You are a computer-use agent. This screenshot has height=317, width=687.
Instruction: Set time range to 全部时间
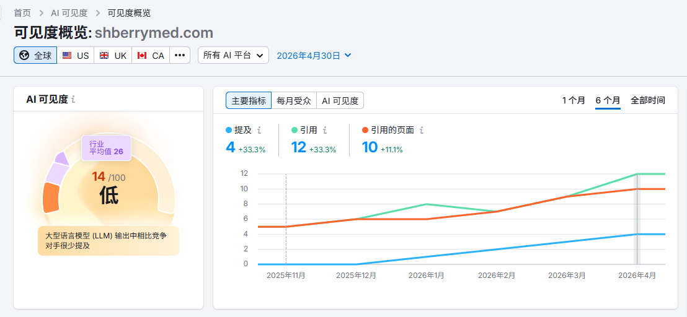click(647, 100)
